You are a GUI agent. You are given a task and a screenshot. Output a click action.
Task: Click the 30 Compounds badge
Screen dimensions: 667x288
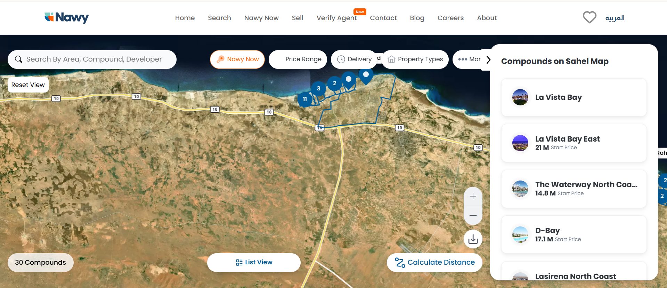click(40, 262)
